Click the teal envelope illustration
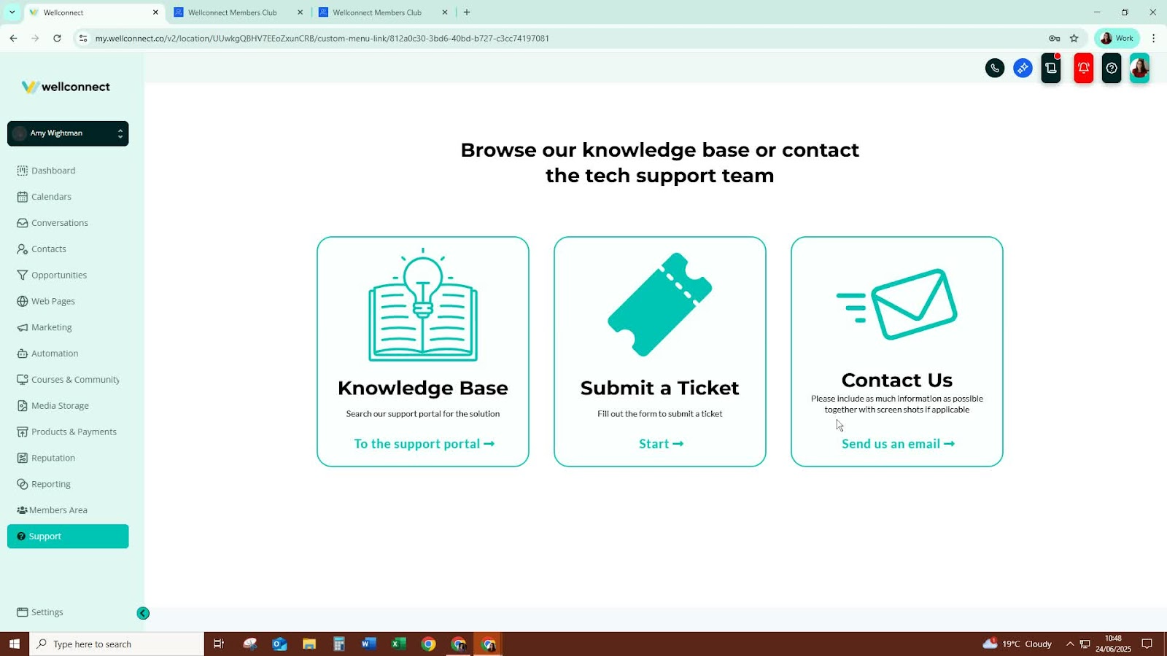The height and width of the screenshot is (656, 1167). (x=898, y=305)
